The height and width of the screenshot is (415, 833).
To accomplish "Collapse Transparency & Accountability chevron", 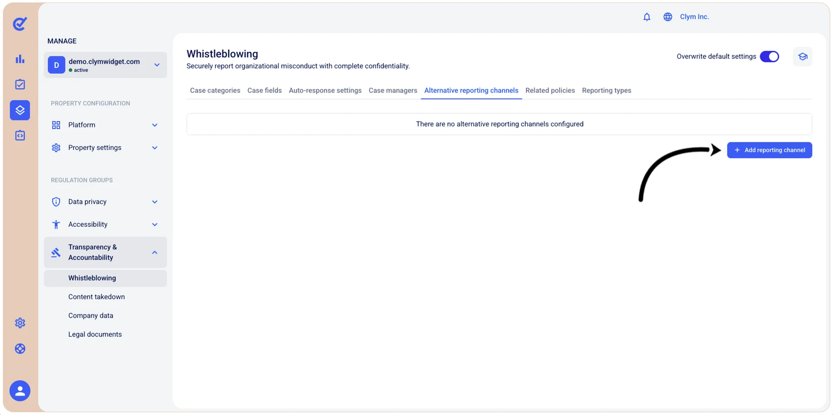I will (155, 252).
